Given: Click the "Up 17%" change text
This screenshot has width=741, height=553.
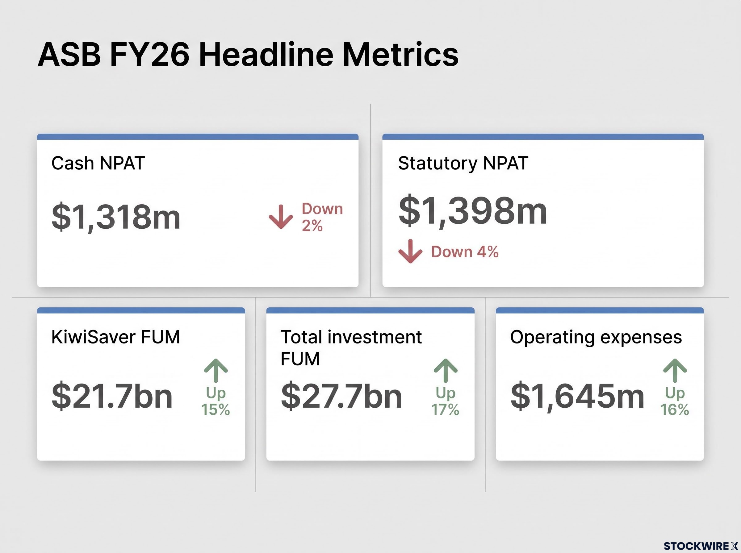Looking at the screenshot, I should (445, 401).
